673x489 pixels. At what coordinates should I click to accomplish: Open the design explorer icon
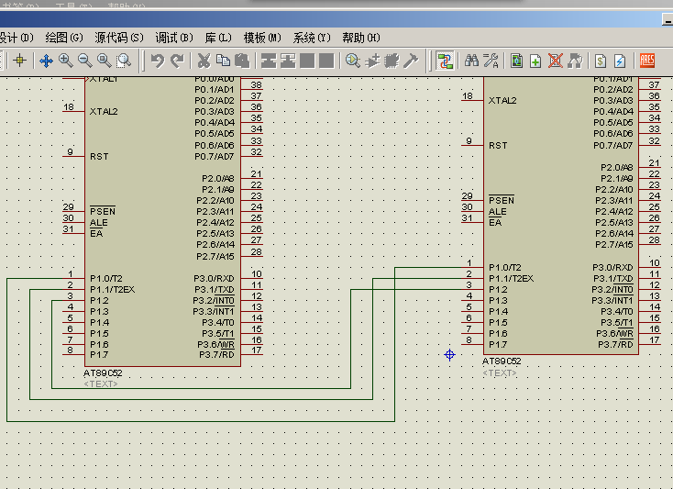pyautogui.click(x=517, y=61)
